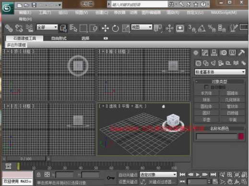Click the ribbon minimize toggle beside the 选择 tab
249x186 pixels.
(x=106, y=38)
